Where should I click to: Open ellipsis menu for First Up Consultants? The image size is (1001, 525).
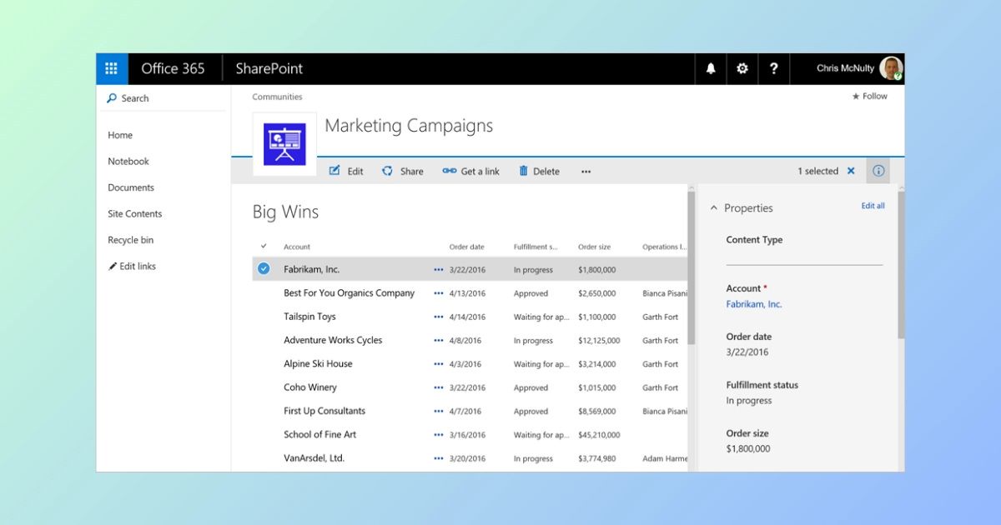[439, 411]
